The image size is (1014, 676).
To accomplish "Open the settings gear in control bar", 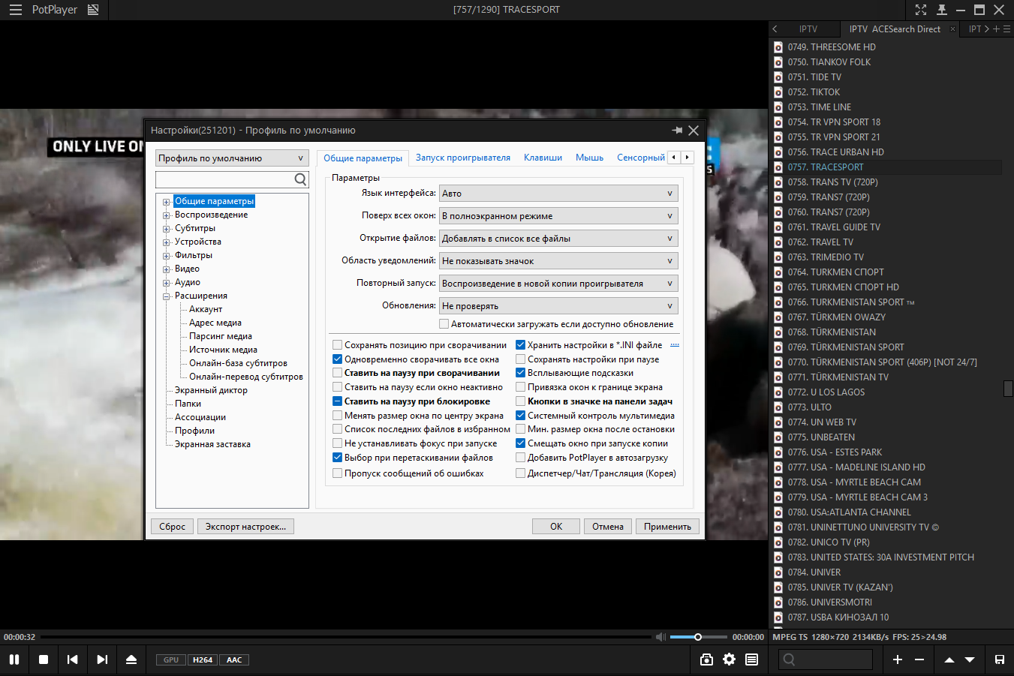I will (x=729, y=659).
